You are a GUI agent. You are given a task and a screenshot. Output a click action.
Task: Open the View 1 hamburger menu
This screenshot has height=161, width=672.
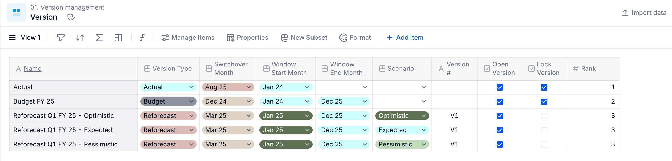[x=12, y=38]
